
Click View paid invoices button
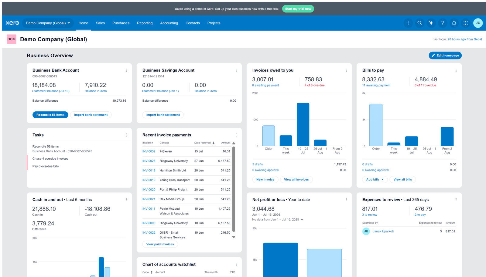click(x=160, y=244)
